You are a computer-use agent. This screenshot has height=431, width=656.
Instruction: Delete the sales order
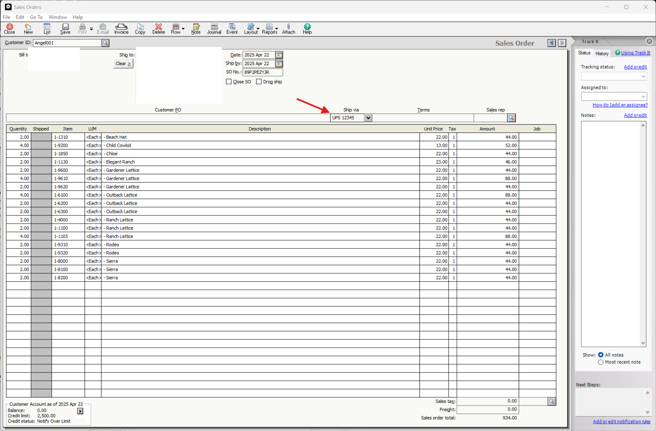click(x=158, y=29)
